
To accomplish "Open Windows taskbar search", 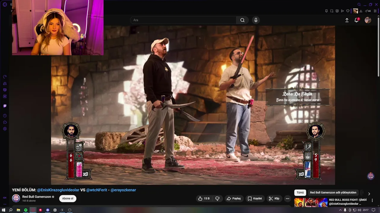I will [11, 210].
